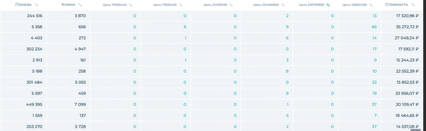Click sort icon beside Цель 234465850
The image size is (426, 131).
click(283, 5)
